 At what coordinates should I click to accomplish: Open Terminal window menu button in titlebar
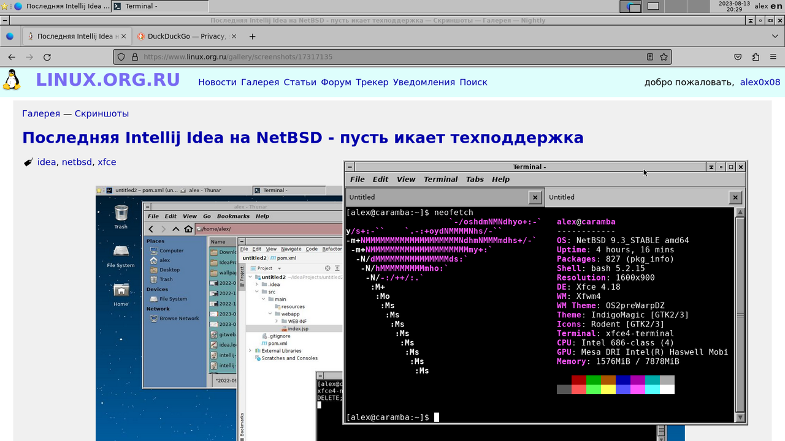pos(349,167)
